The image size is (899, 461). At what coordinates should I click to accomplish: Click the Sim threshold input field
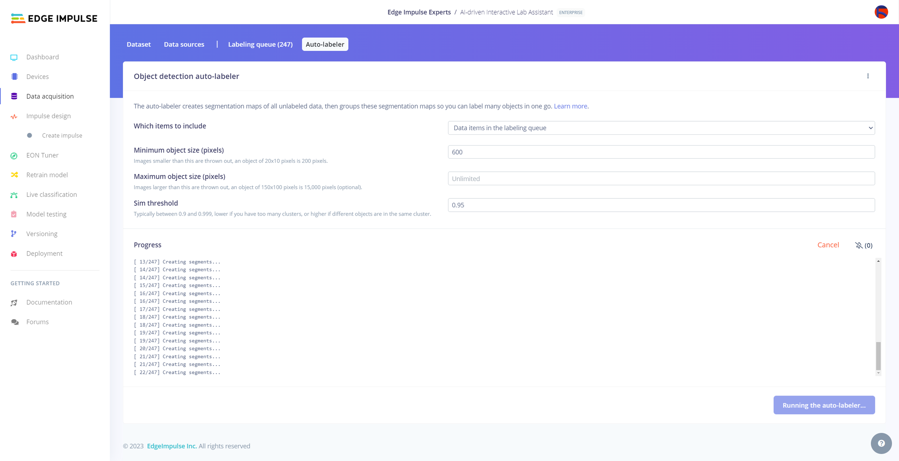tap(661, 205)
